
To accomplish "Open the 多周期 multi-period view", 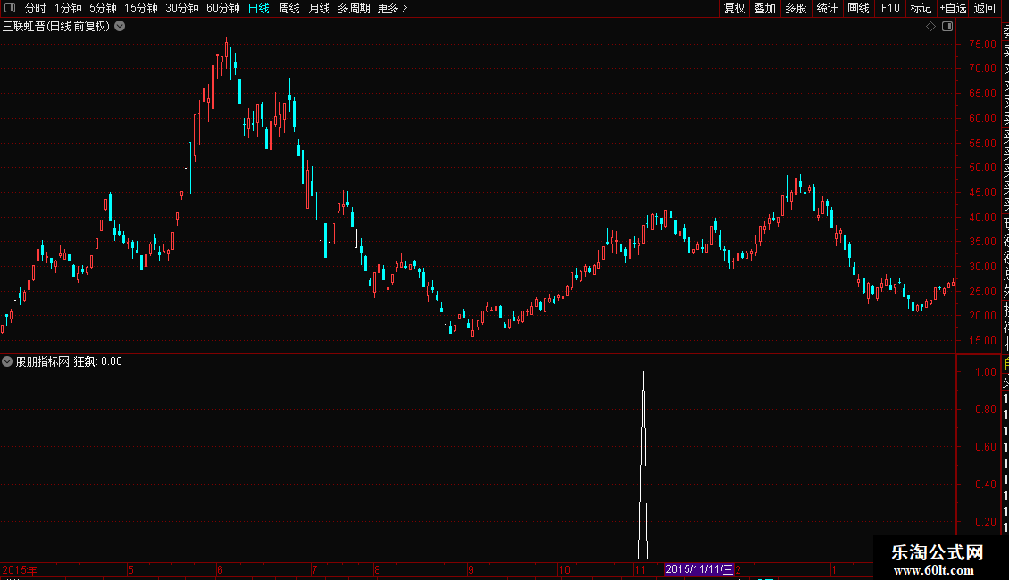I will [x=354, y=8].
